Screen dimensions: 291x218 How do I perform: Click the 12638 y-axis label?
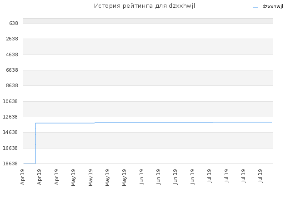pos(10,117)
